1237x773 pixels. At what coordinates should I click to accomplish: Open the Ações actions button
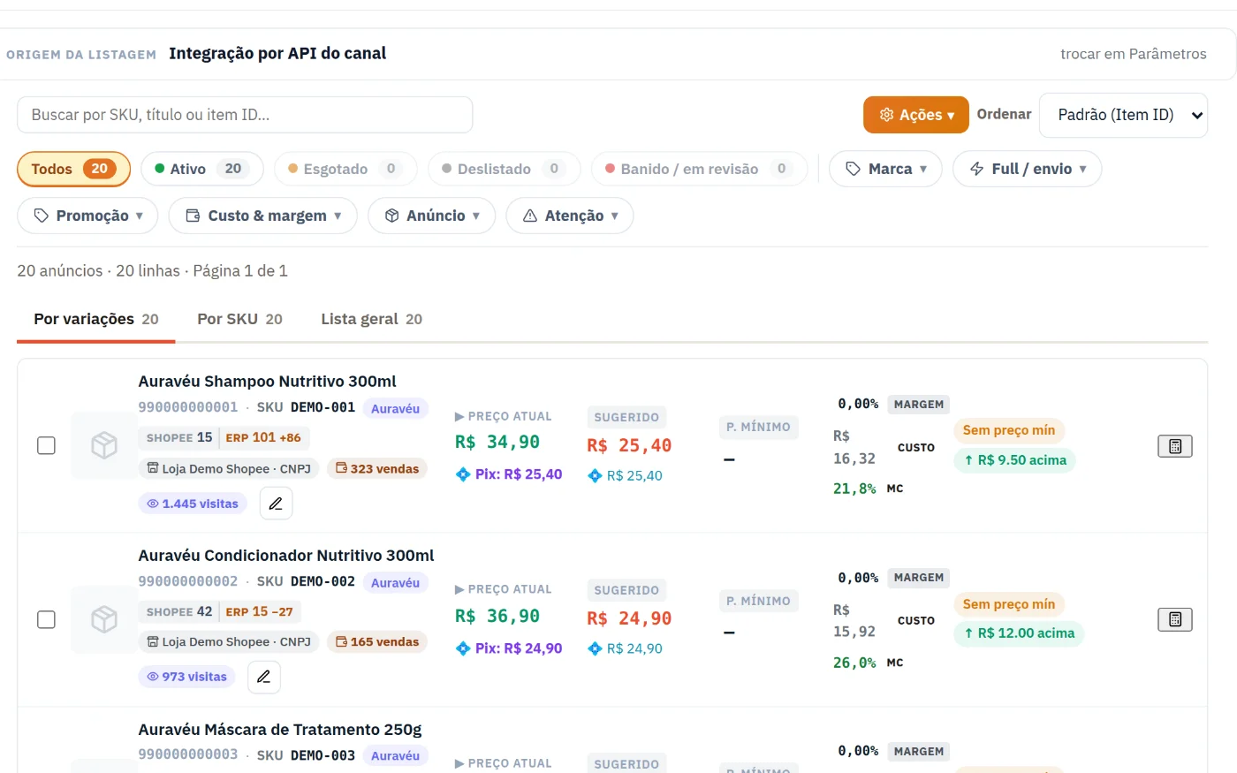tap(916, 115)
